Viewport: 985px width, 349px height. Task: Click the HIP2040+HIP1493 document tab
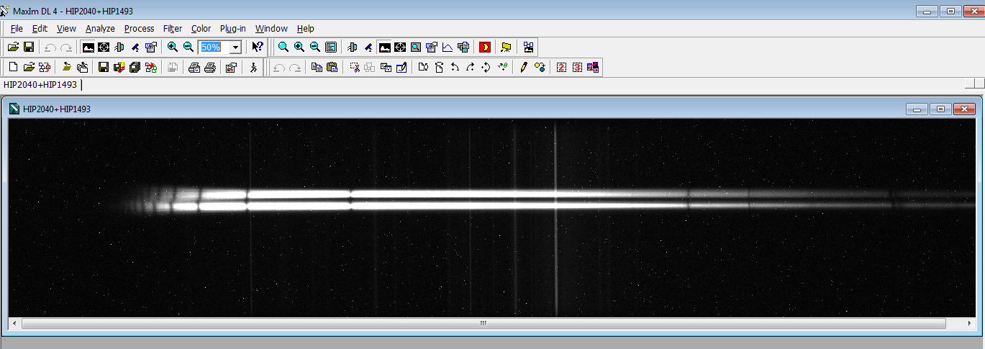point(40,85)
